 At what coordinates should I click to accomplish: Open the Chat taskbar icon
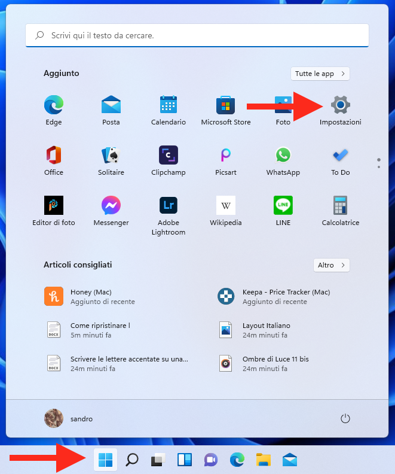[x=210, y=460]
